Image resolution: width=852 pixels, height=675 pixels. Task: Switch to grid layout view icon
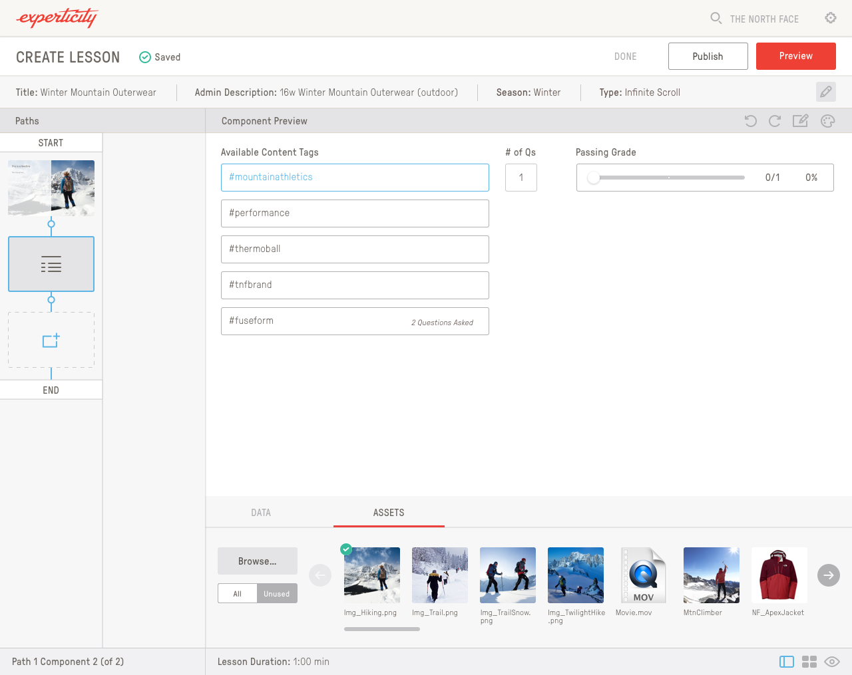(809, 662)
